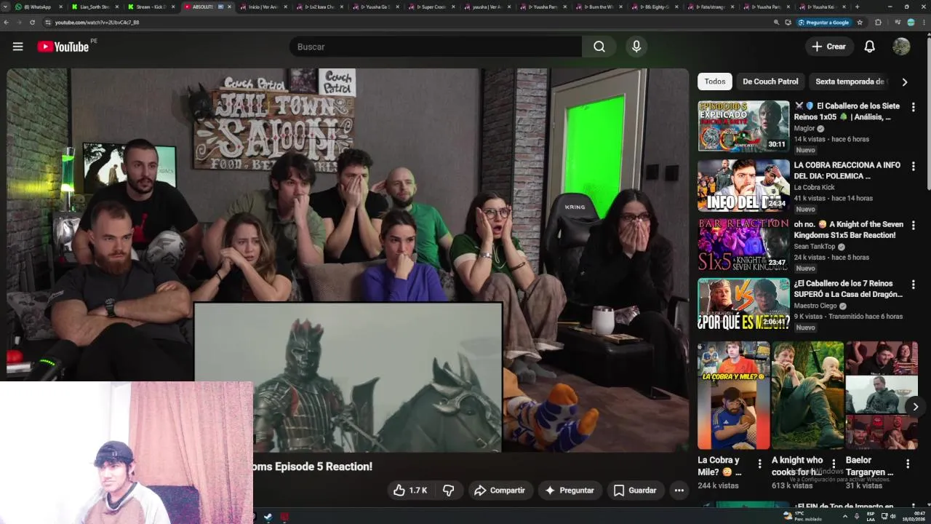
Task: Click the browser address bar URL
Action: pyautogui.click(x=97, y=23)
